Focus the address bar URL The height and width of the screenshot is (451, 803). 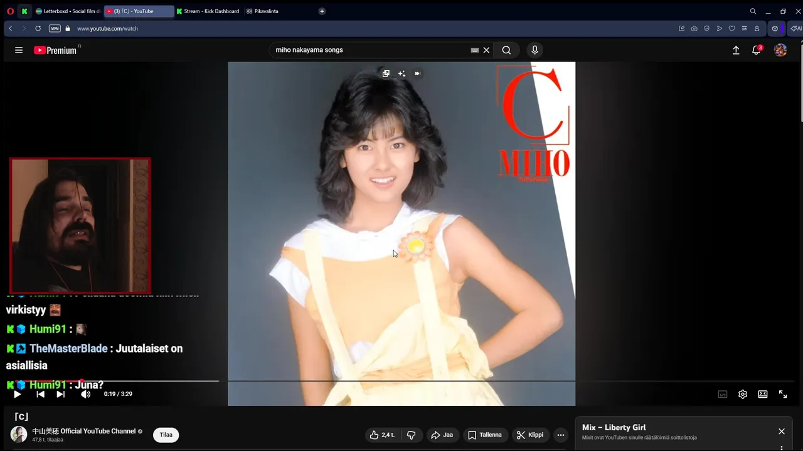pos(107,28)
